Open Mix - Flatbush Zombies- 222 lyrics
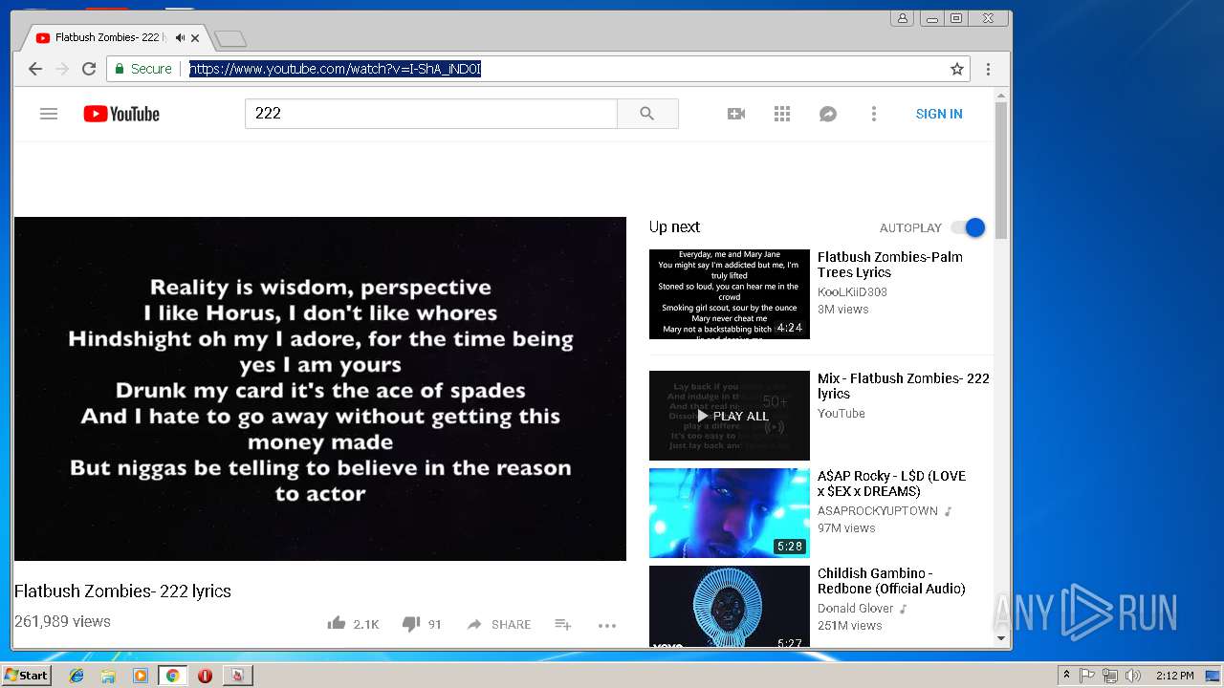The height and width of the screenshot is (688, 1224). (x=904, y=386)
